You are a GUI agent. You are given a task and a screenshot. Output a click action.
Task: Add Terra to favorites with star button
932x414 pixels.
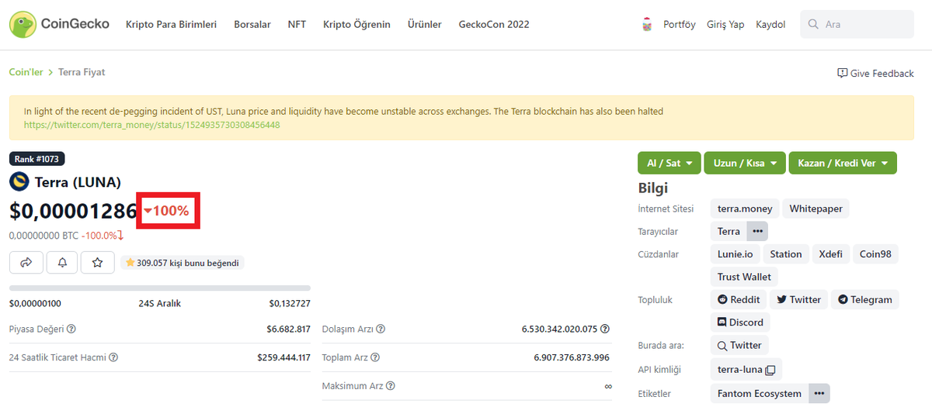tap(98, 263)
